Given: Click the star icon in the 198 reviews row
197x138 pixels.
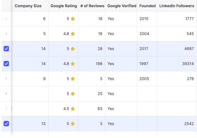Looking at the screenshot, I should pos(73,64).
